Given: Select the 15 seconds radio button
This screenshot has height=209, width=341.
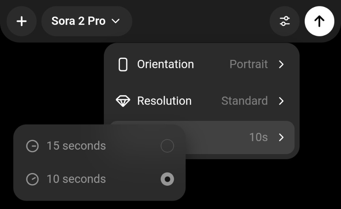Looking at the screenshot, I should click(x=167, y=146).
